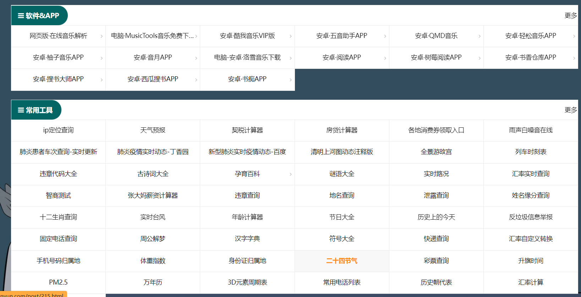581x297 pixels.
Task: Open the 二十四节气 highlighted link
Action: [x=341, y=261]
